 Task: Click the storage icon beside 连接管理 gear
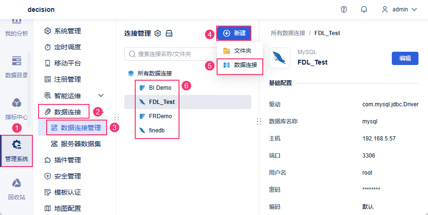point(169,33)
